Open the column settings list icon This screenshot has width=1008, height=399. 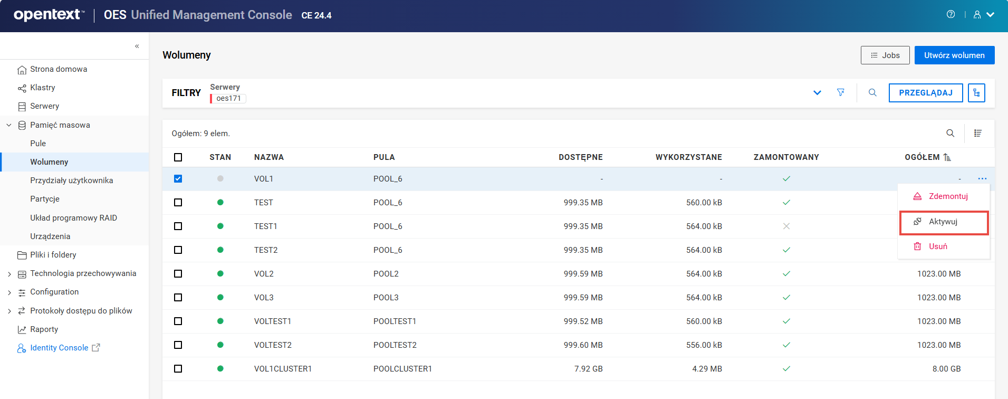pyautogui.click(x=977, y=134)
